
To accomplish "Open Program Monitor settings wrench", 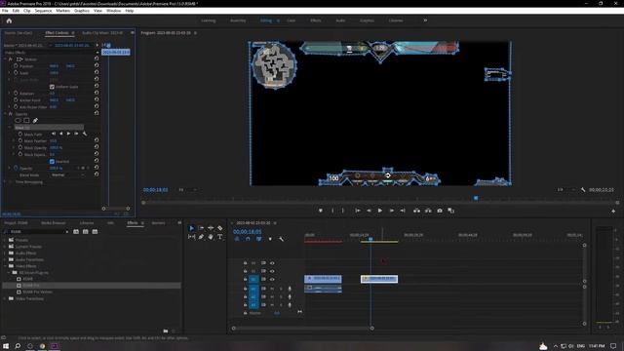I will pyautogui.click(x=583, y=190).
